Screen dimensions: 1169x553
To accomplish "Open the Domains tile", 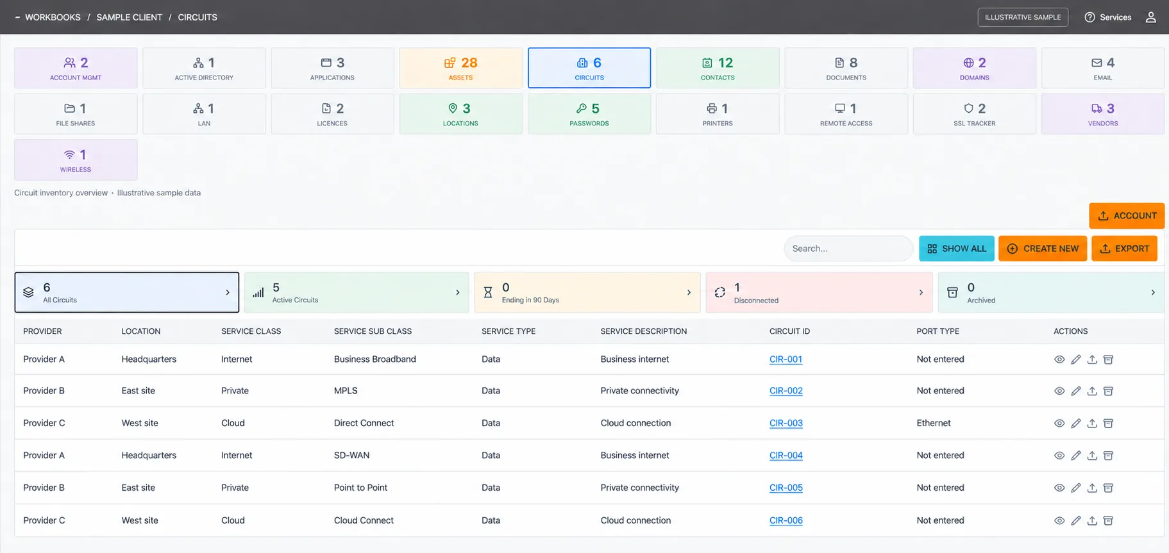I will point(975,68).
